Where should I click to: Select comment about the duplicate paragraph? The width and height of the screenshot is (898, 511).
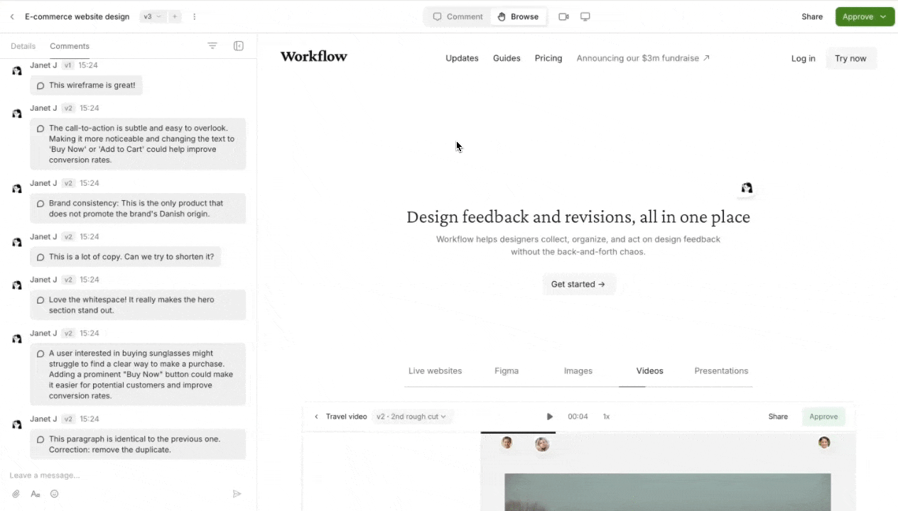point(138,444)
